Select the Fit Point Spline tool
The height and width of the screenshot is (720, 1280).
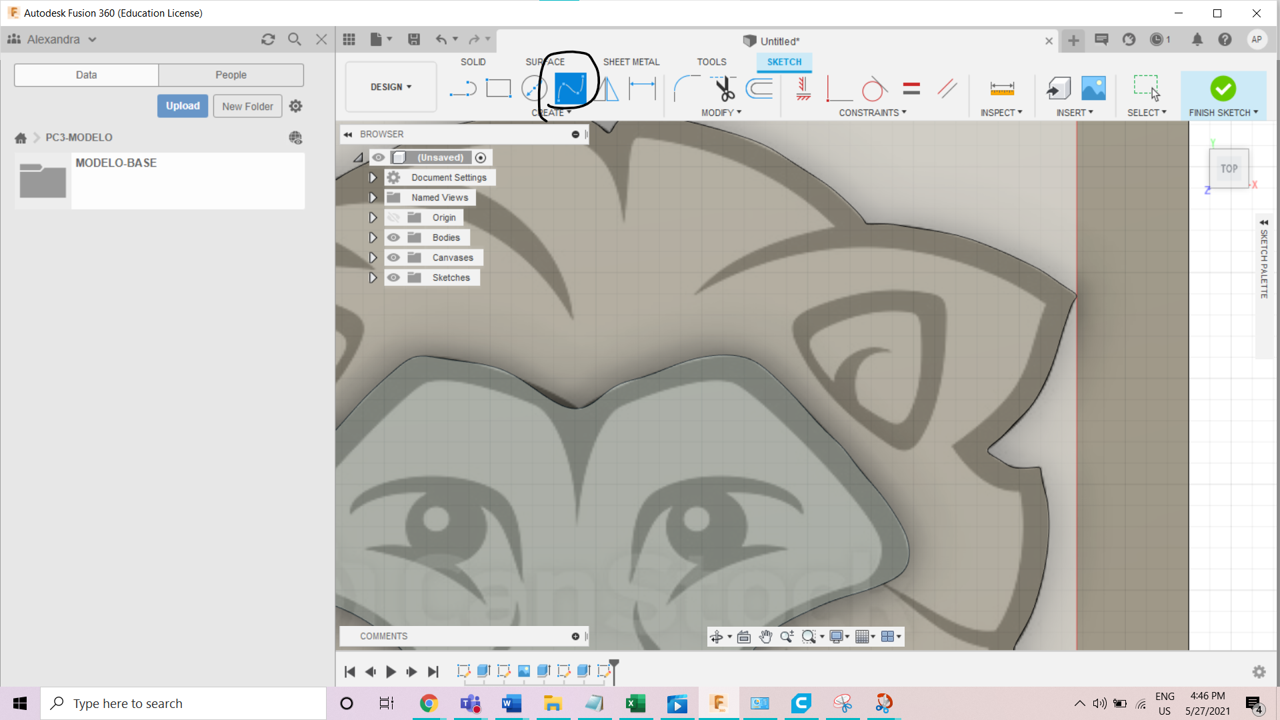point(570,88)
